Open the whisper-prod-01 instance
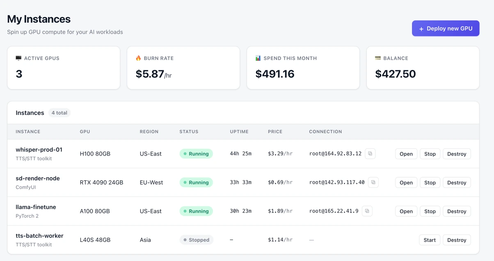The height and width of the screenshot is (261, 494). pyautogui.click(x=406, y=154)
